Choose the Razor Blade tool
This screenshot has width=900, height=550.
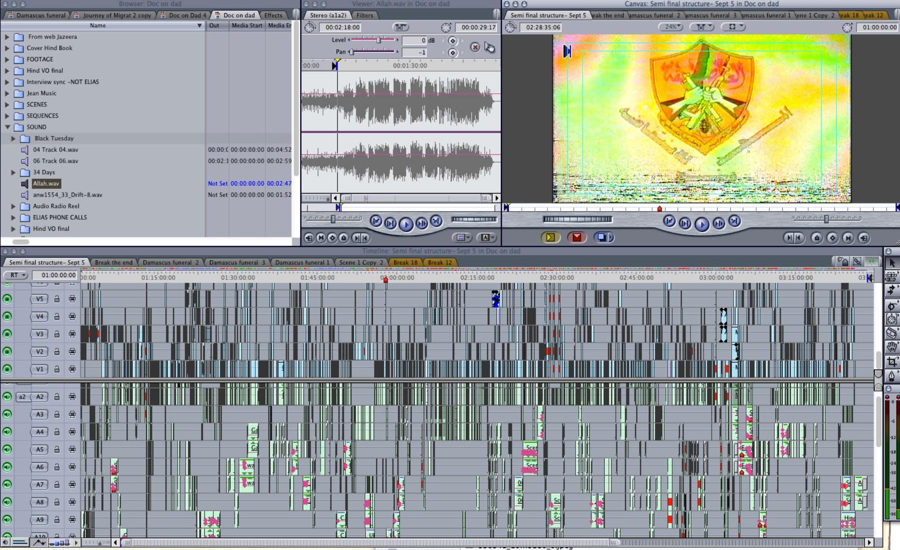[x=892, y=333]
